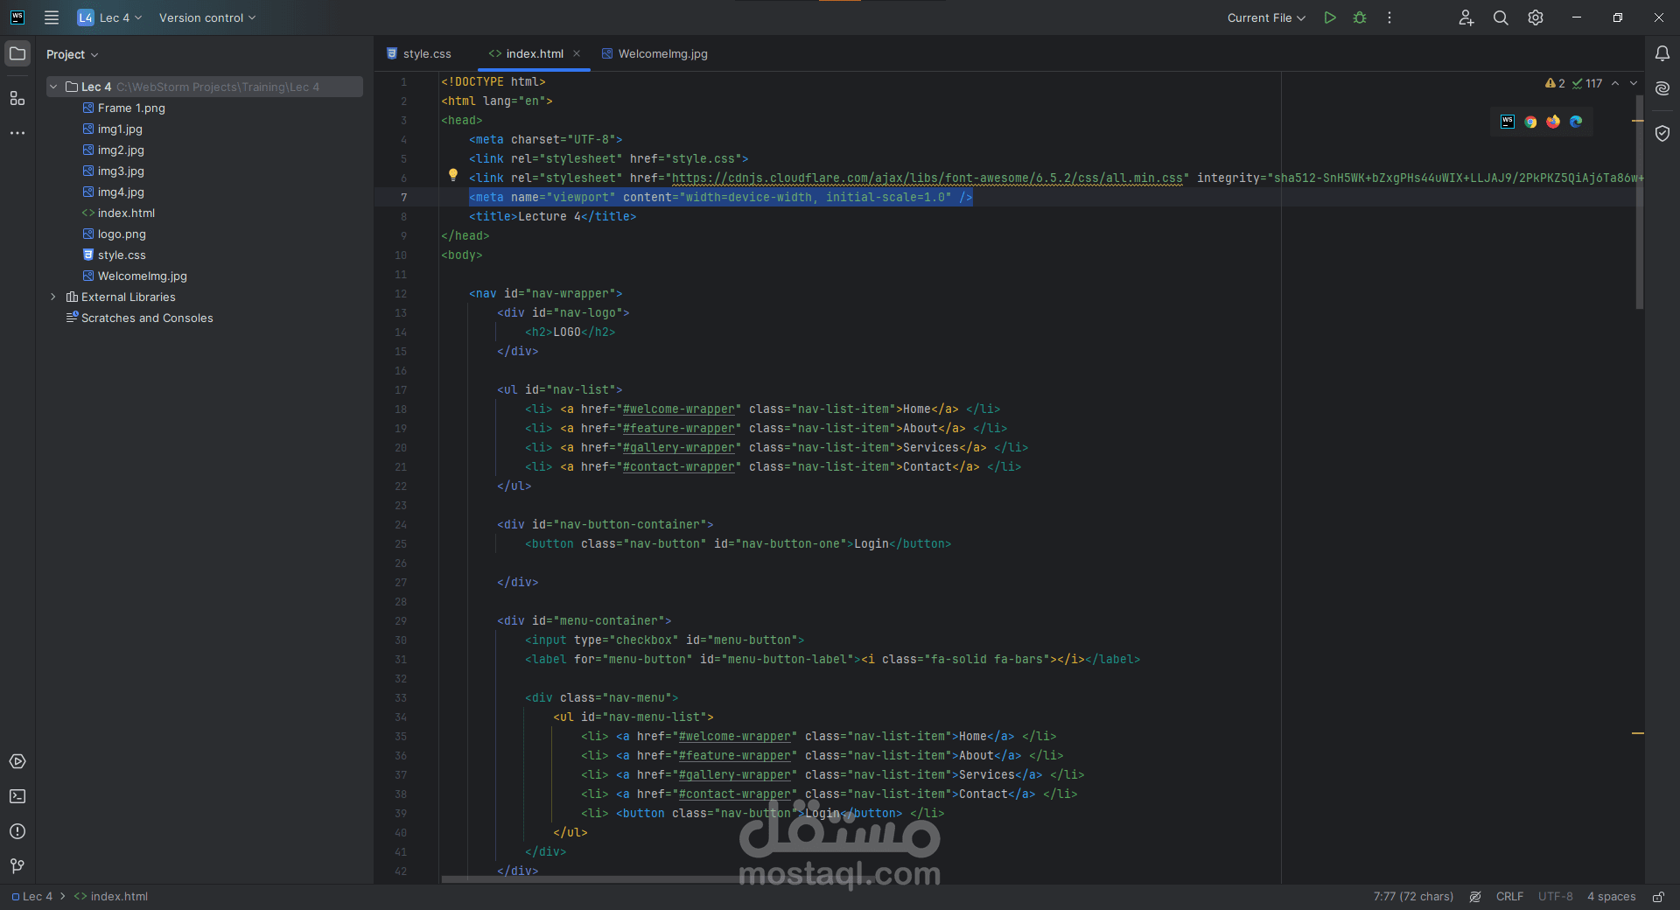Change indent setting 4 spaces

(x=1611, y=896)
